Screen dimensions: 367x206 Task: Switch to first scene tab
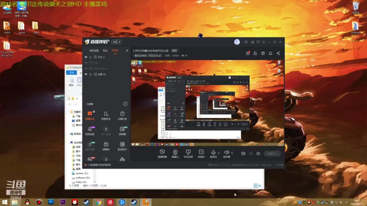click(94, 51)
